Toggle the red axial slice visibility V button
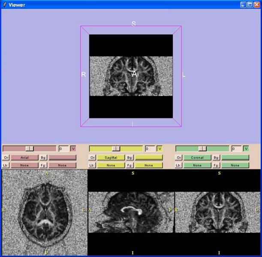This screenshot has width=262, height=257. click(x=73, y=149)
